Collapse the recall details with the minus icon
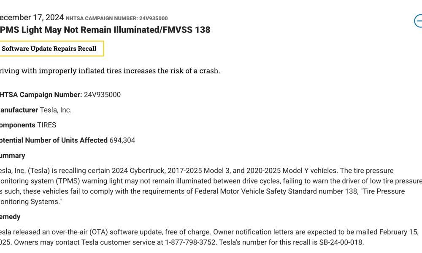 418,21
